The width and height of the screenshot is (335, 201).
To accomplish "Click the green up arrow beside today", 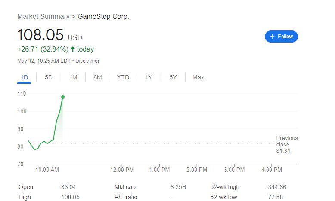I will pyautogui.click(x=73, y=49).
